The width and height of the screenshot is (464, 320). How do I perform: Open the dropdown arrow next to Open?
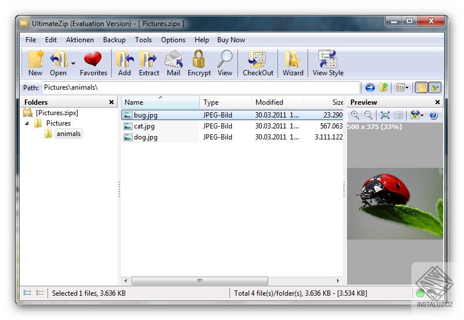click(x=73, y=63)
